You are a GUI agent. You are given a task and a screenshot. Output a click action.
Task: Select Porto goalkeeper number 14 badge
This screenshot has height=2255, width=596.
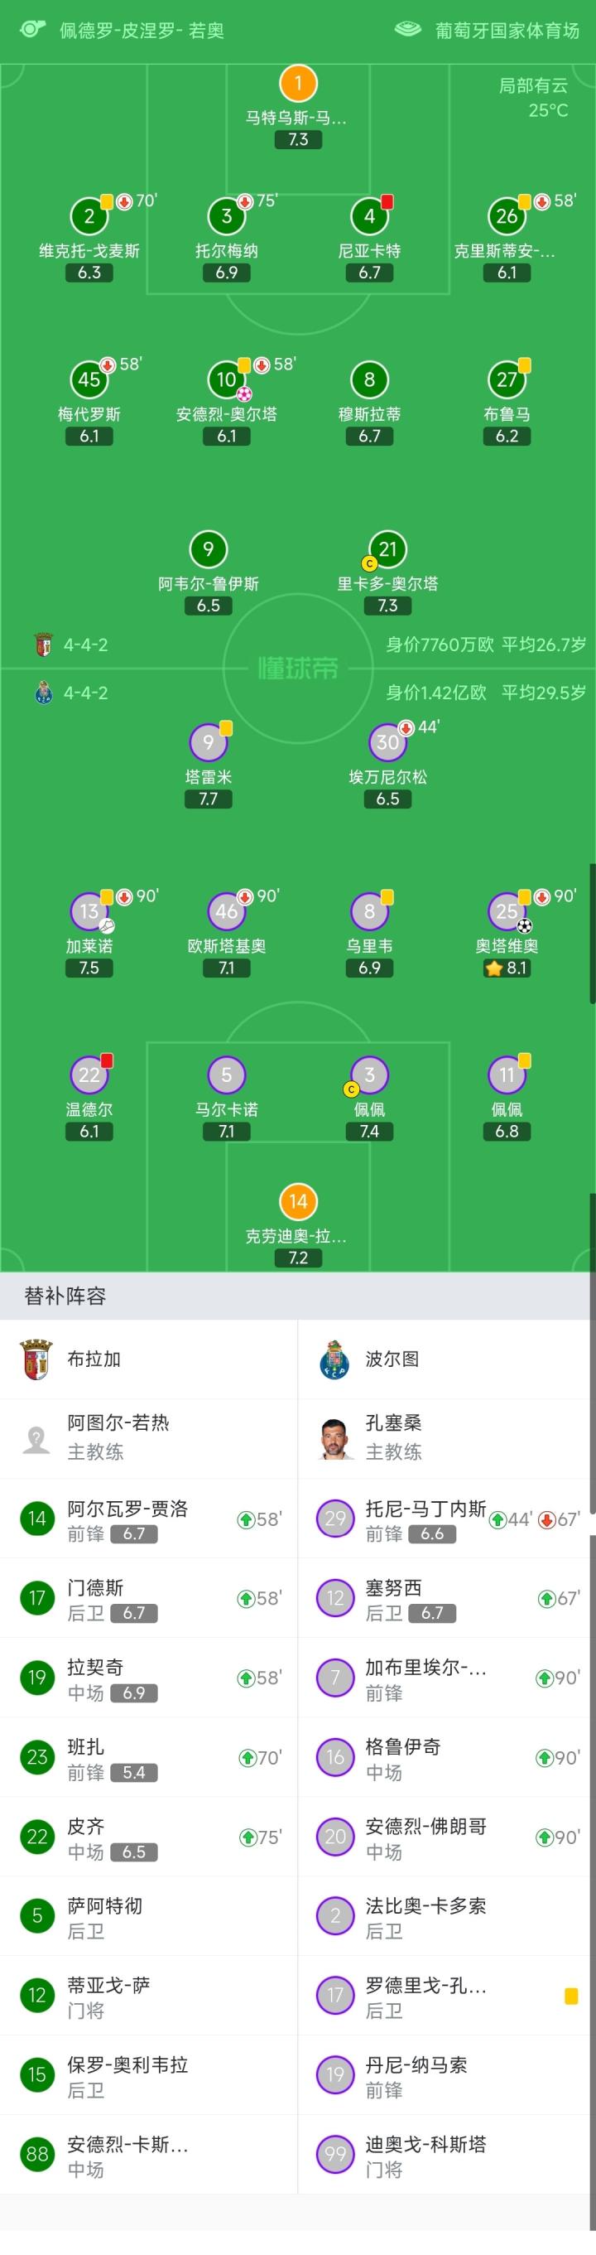[x=297, y=1201]
